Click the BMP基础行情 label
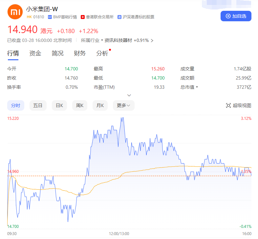The height and width of the screenshot is (239, 258). [x=65, y=17]
